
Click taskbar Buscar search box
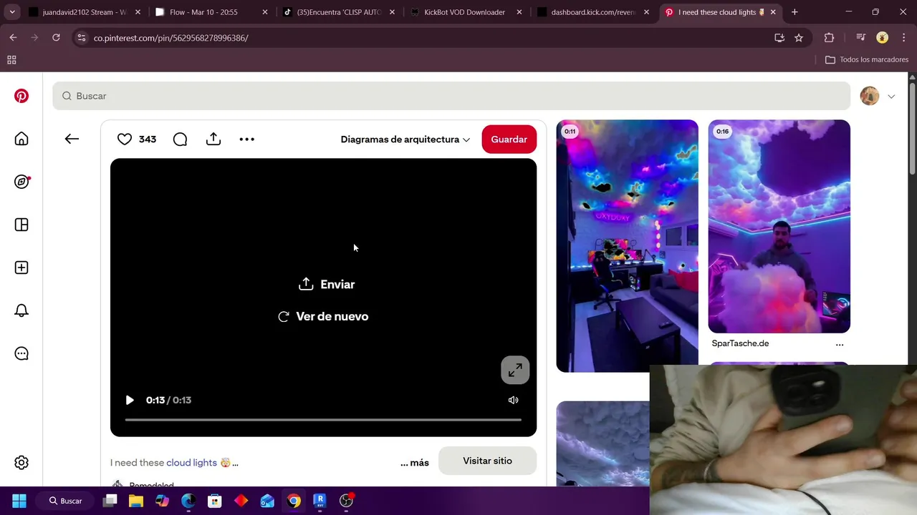point(66,501)
